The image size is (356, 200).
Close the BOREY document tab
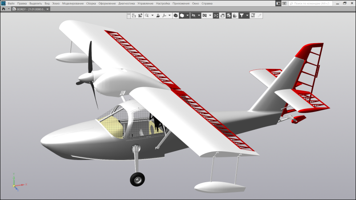pyautogui.click(x=48, y=9)
